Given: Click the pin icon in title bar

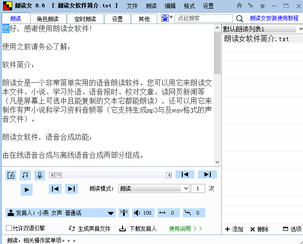Looking at the screenshot, I should point(251,5).
